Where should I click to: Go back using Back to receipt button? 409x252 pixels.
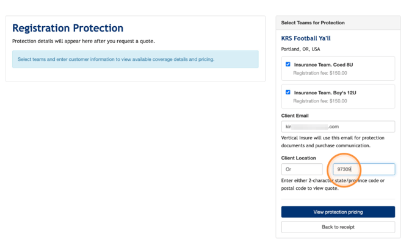(338, 227)
